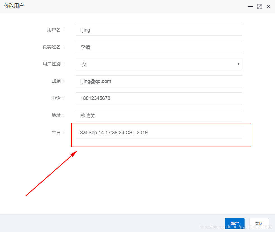
Task: Click the 真实姓名 field containing 李靖
Action: [159, 47]
